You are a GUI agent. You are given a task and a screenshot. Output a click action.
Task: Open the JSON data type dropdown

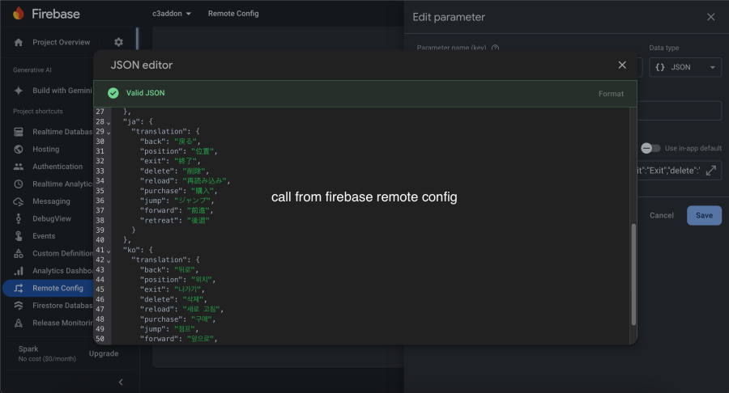[684, 67]
